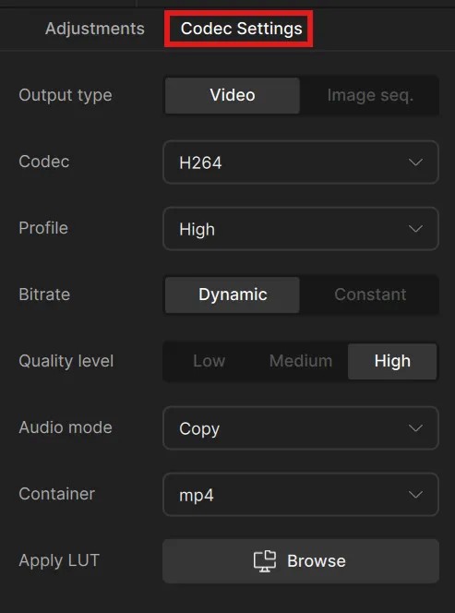Set quality level to Low

tap(209, 361)
